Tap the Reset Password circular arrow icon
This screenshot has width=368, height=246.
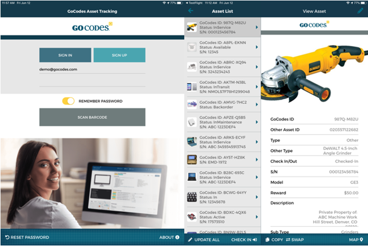click(x=7, y=237)
